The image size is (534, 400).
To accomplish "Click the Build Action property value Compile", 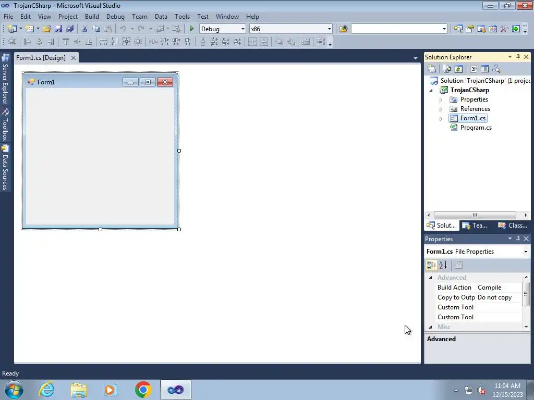I will 499,287.
